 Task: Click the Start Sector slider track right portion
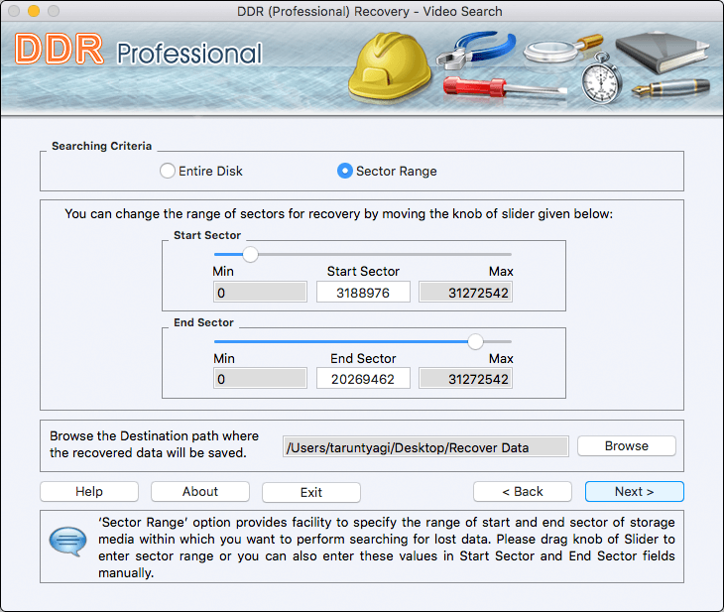pyautogui.click(x=385, y=255)
